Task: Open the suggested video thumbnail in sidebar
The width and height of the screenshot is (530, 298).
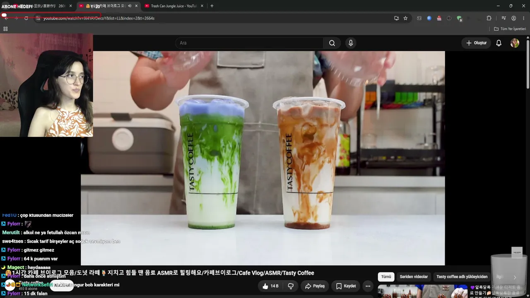Action: (422, 291)
